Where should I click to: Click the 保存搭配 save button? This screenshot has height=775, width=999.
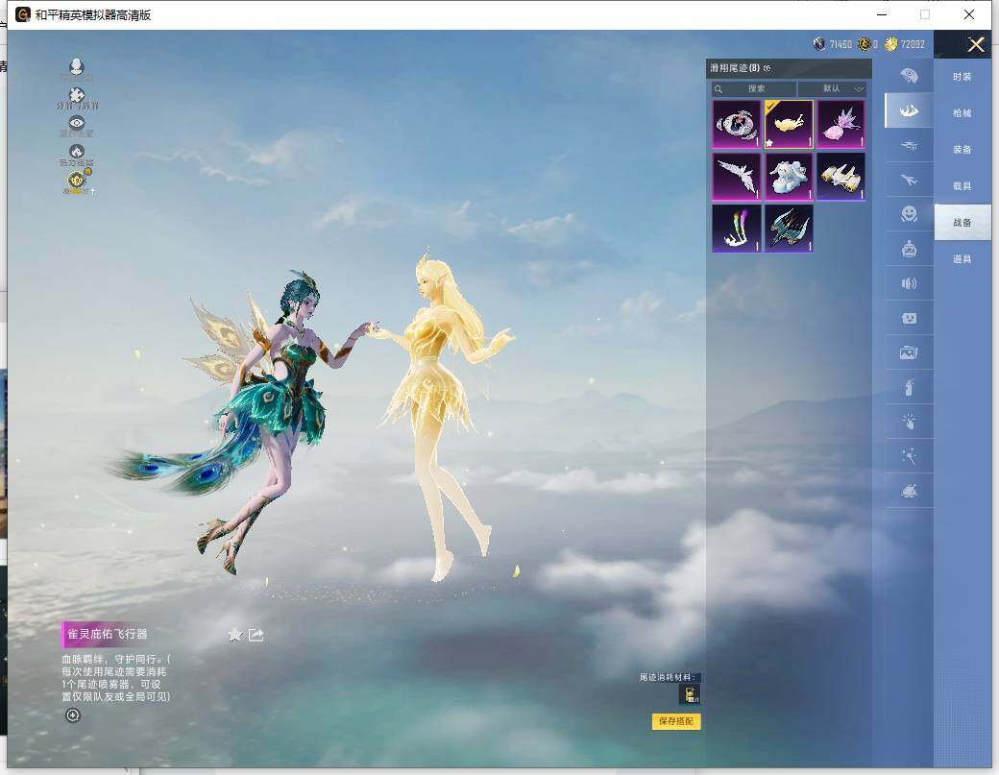pos(676,721)
